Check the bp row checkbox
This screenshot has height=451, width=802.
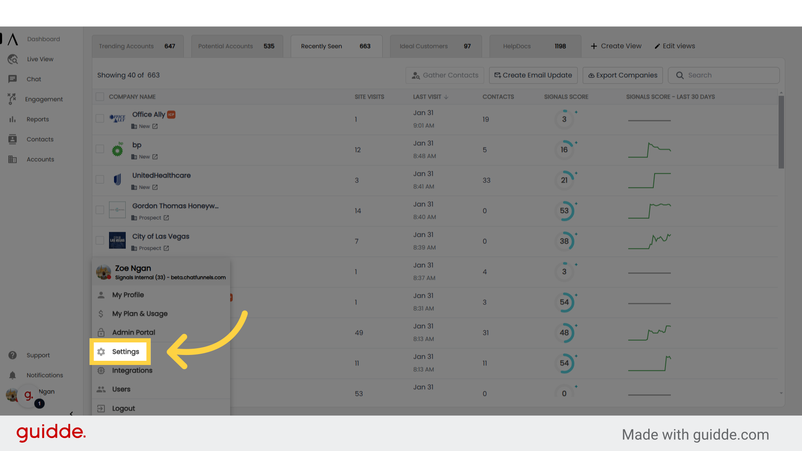click(x=100, y=149)
